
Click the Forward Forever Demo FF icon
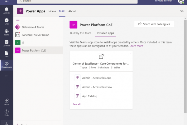[18, 35]
